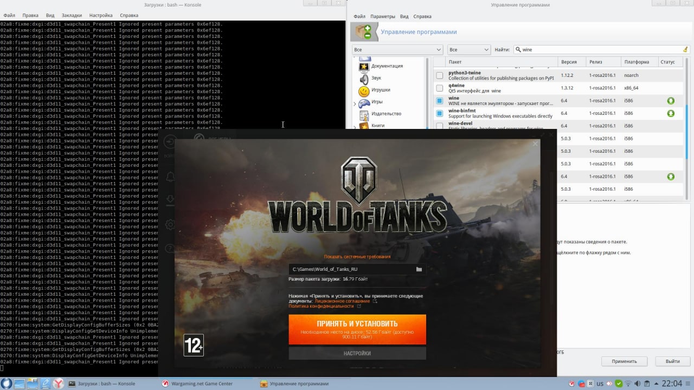Uncheck the wine-binfmt package checkbox

tap(440, 113)
